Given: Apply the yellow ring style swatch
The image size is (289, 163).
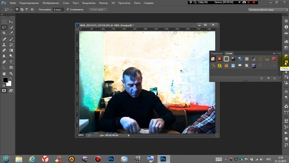Looking at the screenshot, I should (219, 66).
